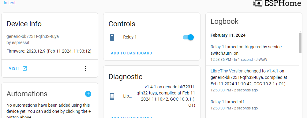Click the LibreTiny Version diagnostic icon

coord(112,96)
